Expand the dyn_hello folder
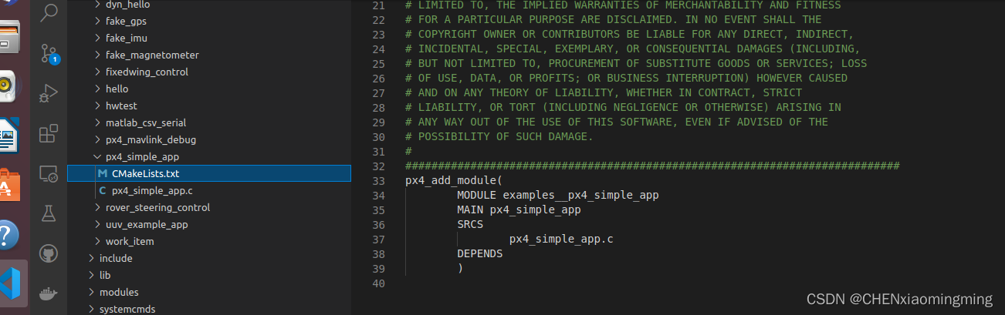 tap(209, 5)
